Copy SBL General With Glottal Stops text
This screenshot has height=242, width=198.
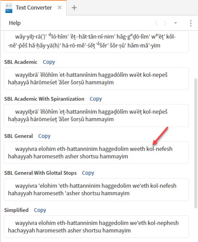tap(88, 173)
